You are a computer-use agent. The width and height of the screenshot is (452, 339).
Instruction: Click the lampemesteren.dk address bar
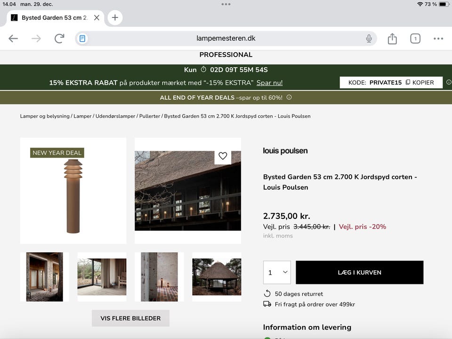point(226,38)
